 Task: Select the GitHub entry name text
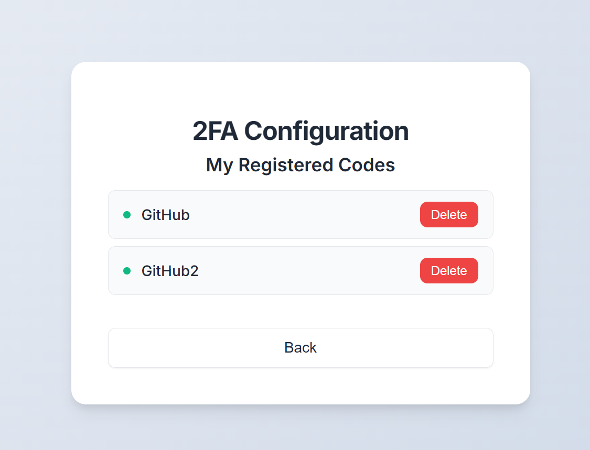tap(165, 215)
